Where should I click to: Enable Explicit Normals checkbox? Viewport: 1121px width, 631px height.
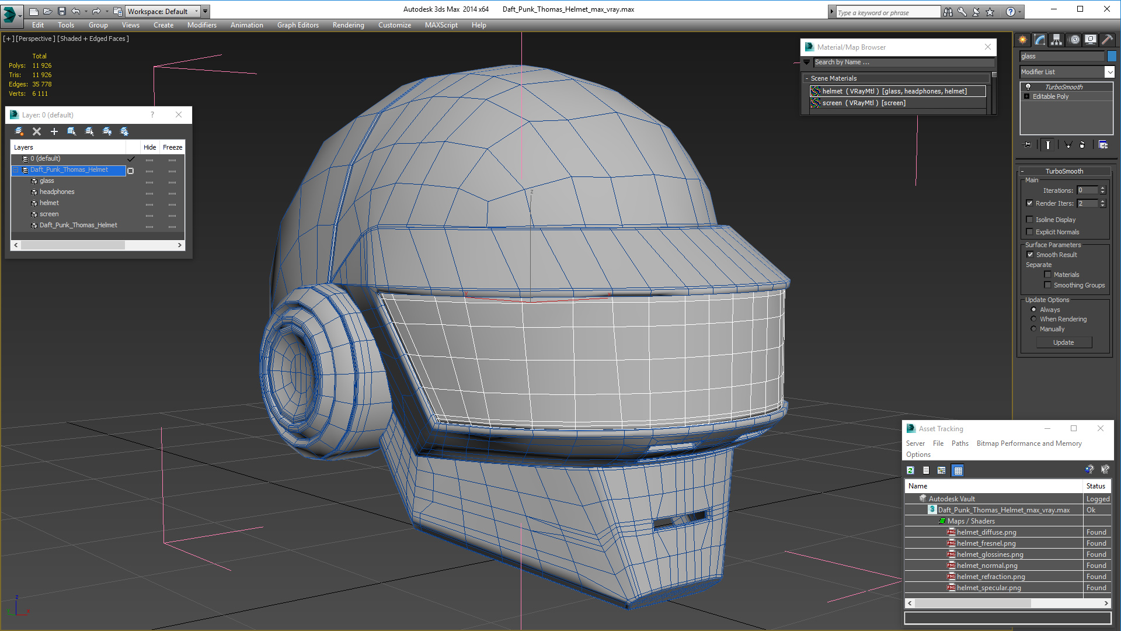(x=1030, y=232)
